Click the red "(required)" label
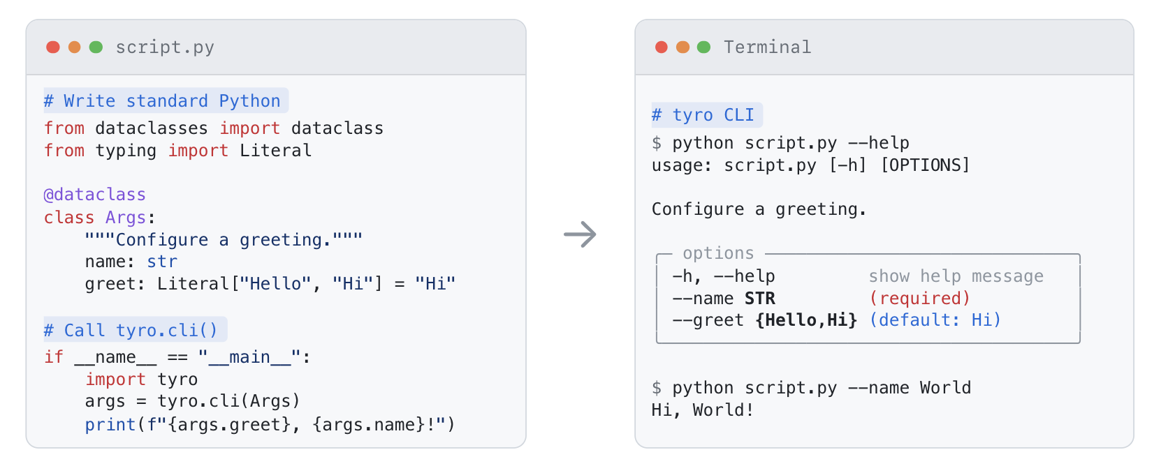This screenshot has height=466, width=1168. click(x=919, y=299)
